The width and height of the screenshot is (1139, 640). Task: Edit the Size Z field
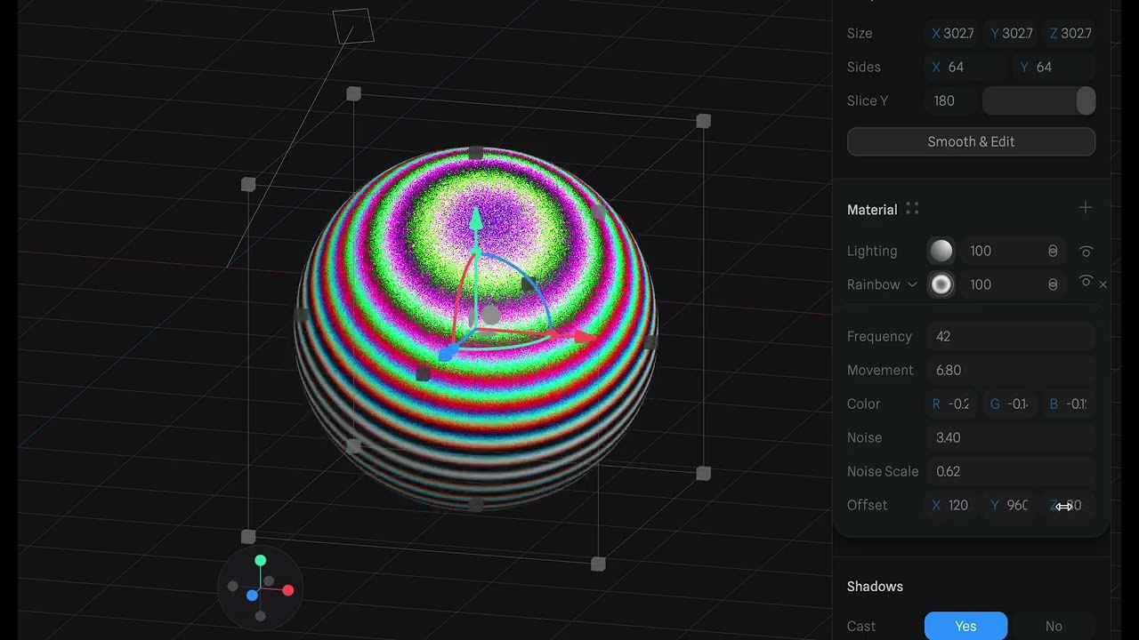(x=1070, y=33)
